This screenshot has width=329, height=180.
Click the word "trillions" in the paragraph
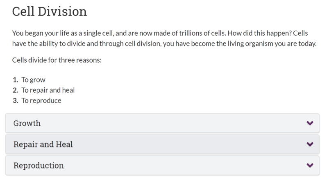(x=191, y=33)
